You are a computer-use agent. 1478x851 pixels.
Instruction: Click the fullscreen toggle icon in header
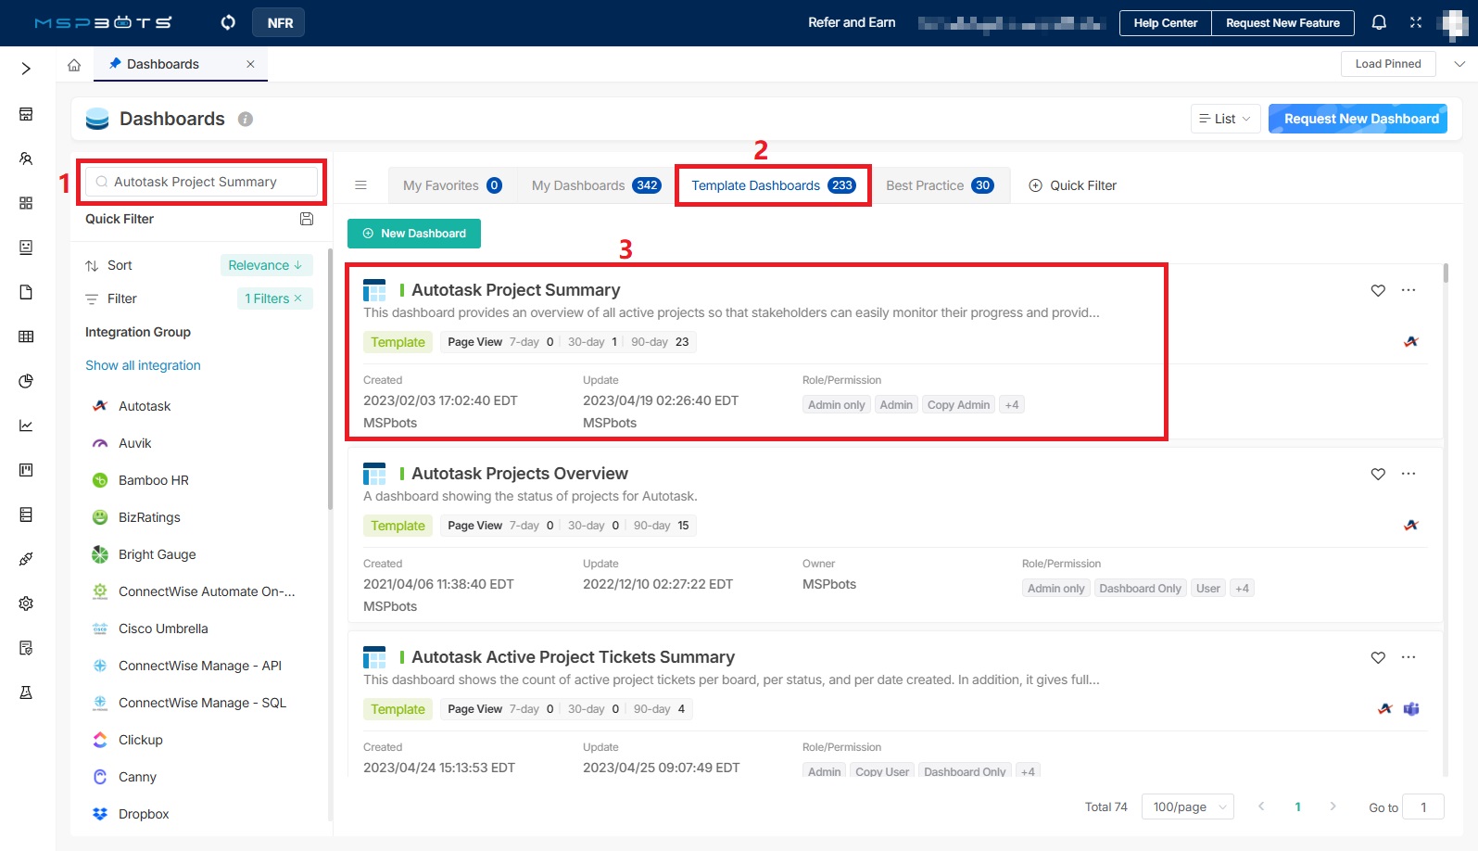point(1416,22)
